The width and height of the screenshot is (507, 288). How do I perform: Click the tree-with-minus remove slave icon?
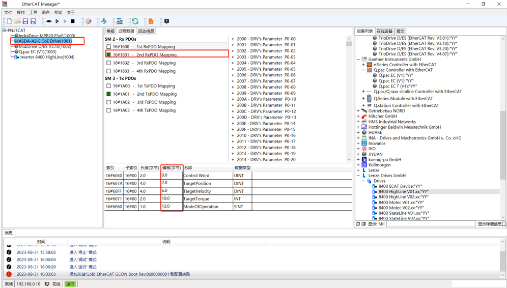[120, 21]
